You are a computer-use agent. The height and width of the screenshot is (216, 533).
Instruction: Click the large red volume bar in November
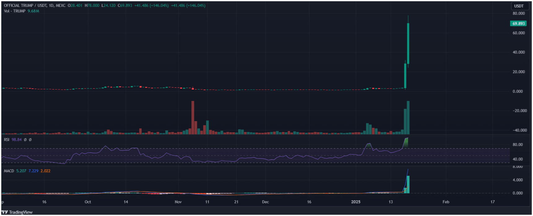pyautogui.click(x=193, y=117)
